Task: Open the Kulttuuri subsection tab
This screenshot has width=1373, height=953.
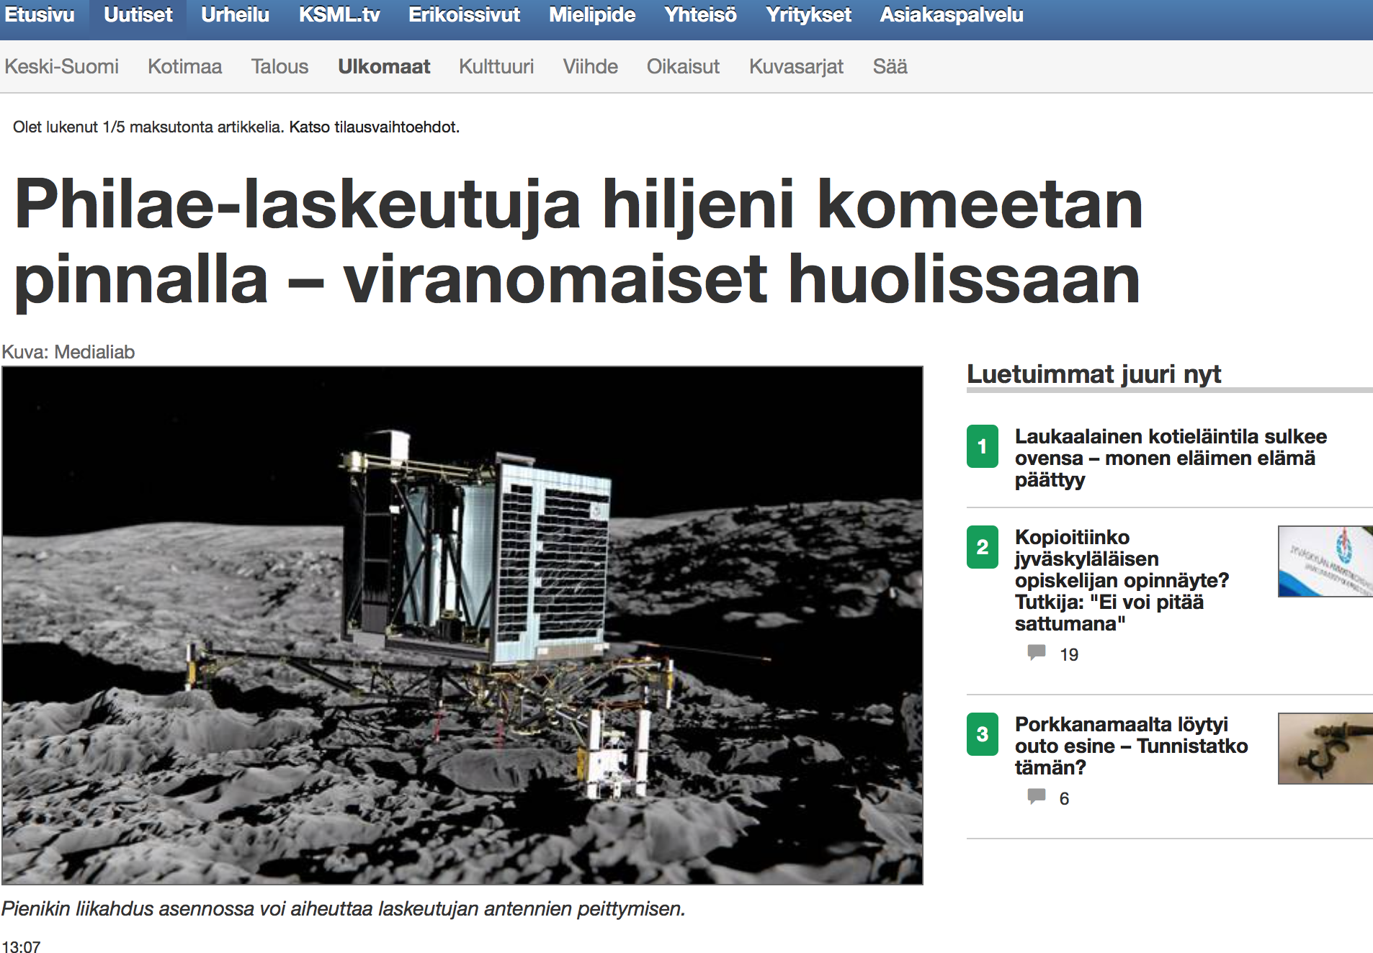Action: point(496,67)
